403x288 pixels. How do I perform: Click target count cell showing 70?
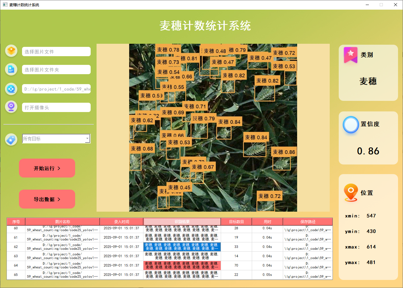pyautogui.click(x=236, y=265)
